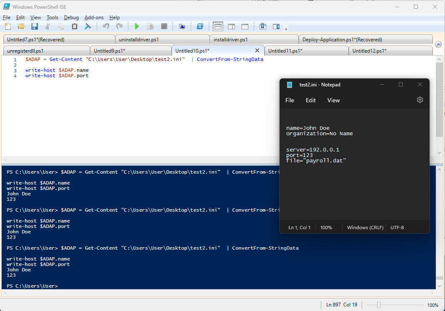Switch to the Untitled7.ps1*(Recovered) tab
This screenshot has width=445, height=311.
pyautogui.click(x=59, y=40)
